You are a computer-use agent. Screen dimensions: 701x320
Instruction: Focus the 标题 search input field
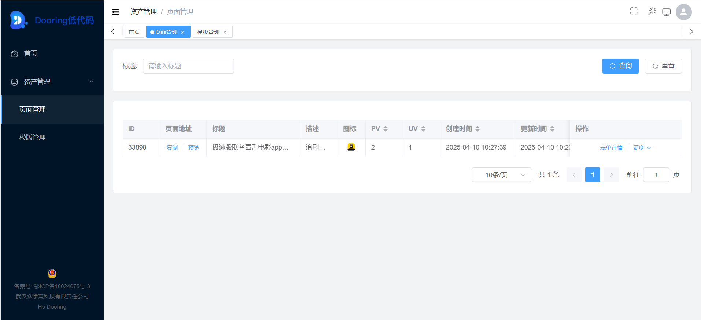point(188,66)
